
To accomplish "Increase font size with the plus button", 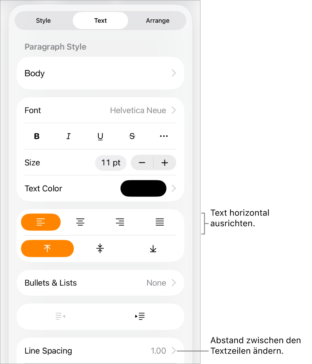I will click(165, 163).
